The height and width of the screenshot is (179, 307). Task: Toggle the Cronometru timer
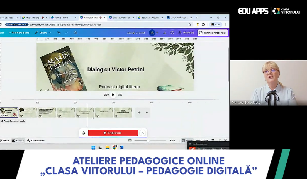(x=36, y=140)
